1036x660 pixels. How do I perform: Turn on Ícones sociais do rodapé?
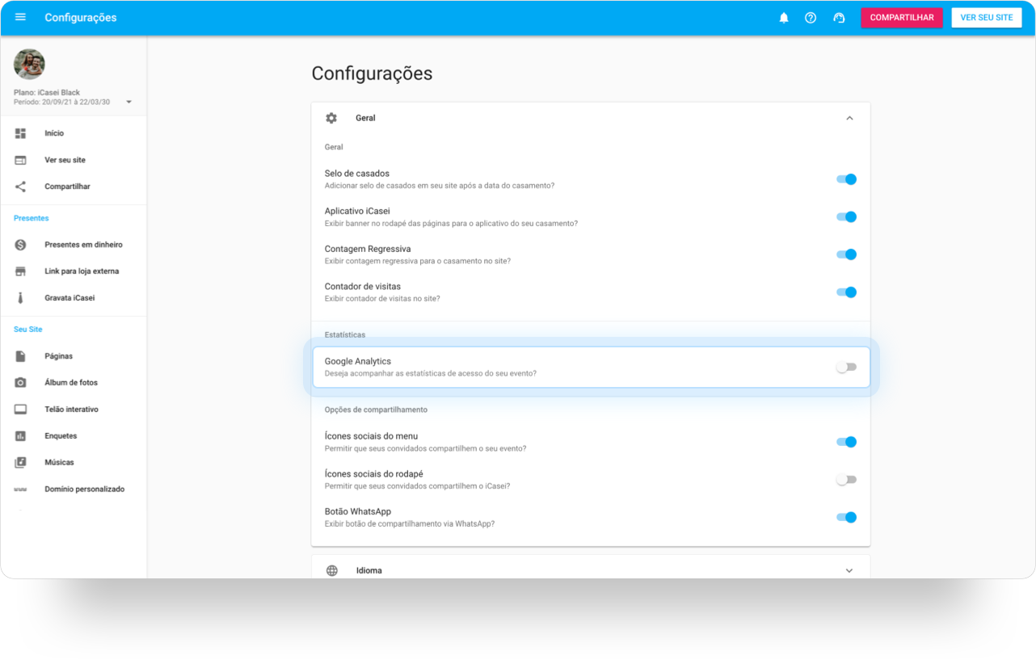(x=846, y=480)
